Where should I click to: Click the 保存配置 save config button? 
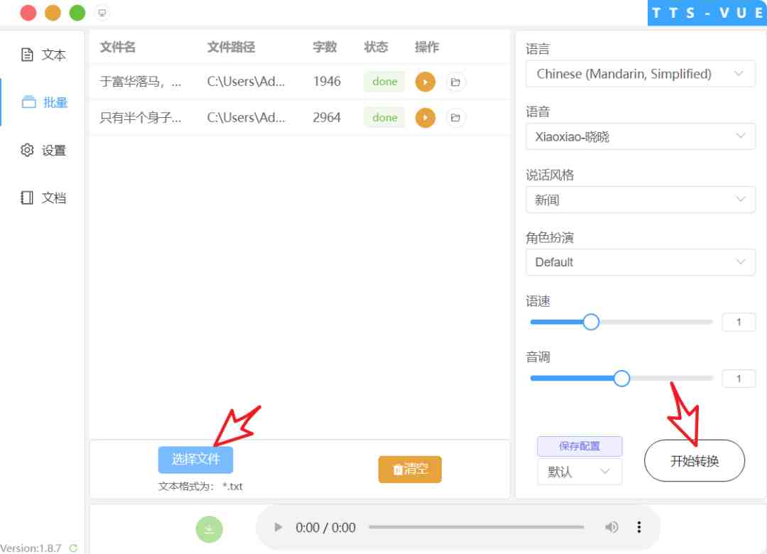coord(580,446)
